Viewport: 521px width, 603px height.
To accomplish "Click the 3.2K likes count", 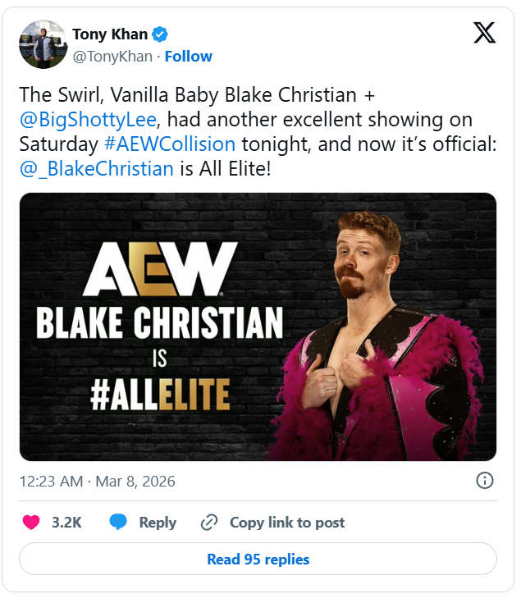I will click(66, 523).
